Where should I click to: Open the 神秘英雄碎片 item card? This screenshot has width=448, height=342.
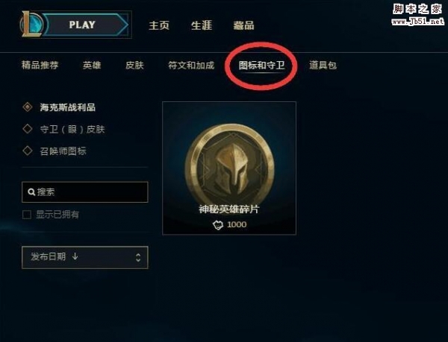click(229, 168)
